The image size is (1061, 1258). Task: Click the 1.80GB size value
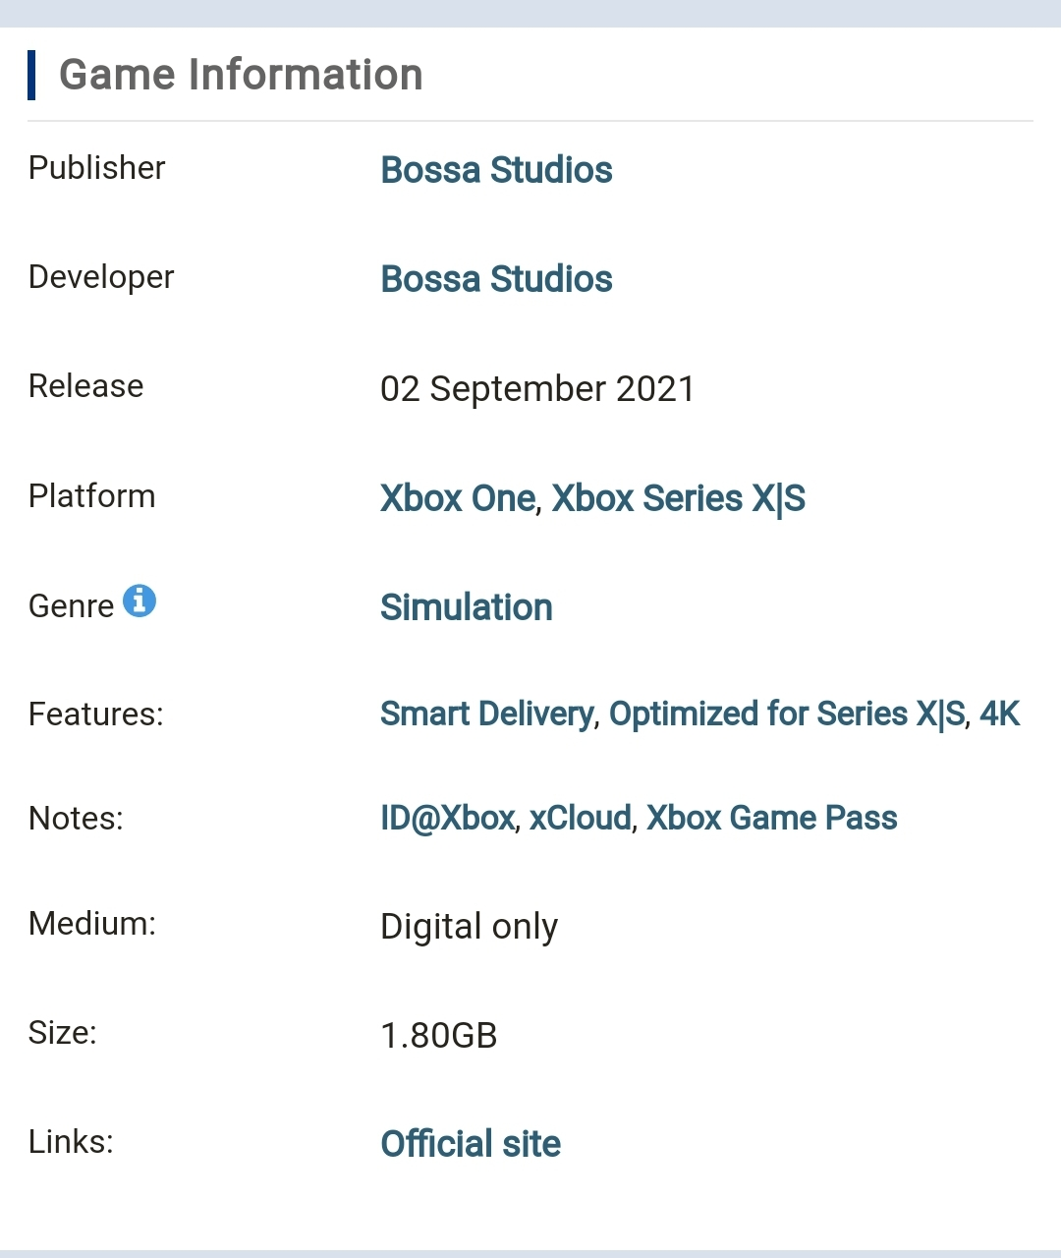(x=438, y=1036)
